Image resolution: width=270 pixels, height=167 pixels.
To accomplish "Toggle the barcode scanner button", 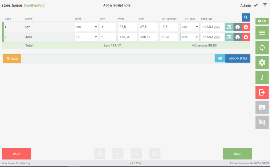I will point(262,122).
